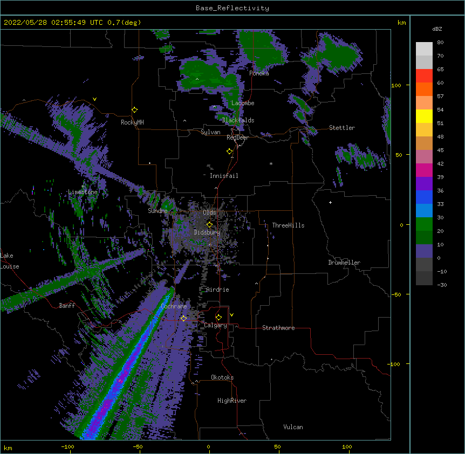Click the Okotoks city label
Image resolution: width=465 pixels, height=454 pixels.
coord(222,377)
